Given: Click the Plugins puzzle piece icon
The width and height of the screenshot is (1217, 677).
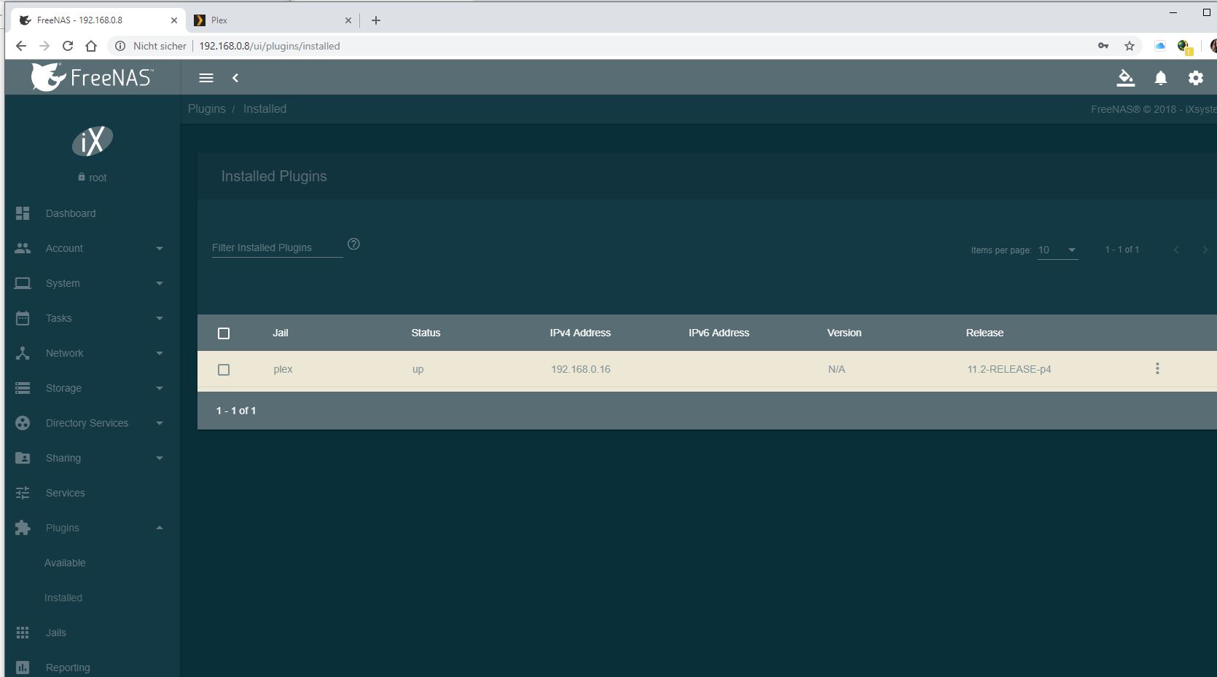Looking at the screenshot, I should click(x=23, y=528).
